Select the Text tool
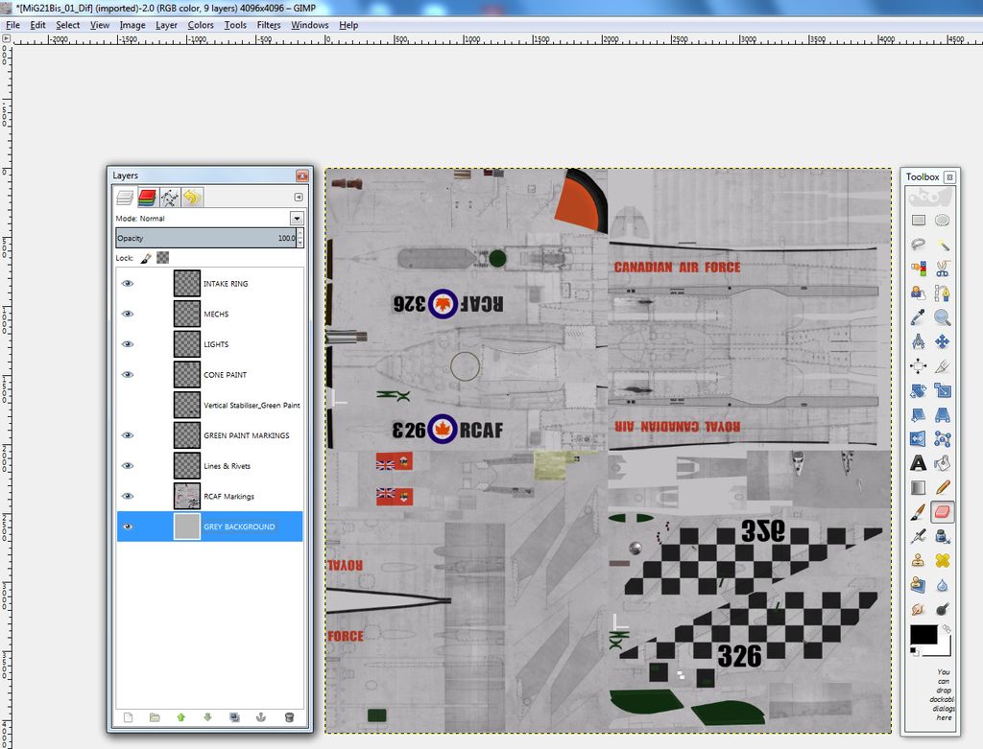The width and height of the screenshot is (983, 749). coord(918,463)
